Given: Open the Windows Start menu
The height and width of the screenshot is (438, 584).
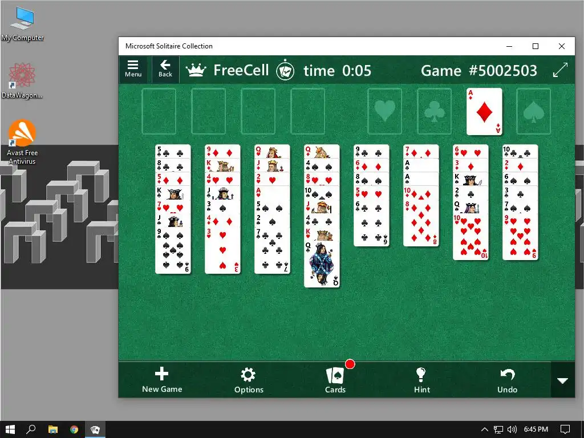Looking at the screenshot, I should click(10, 429).
